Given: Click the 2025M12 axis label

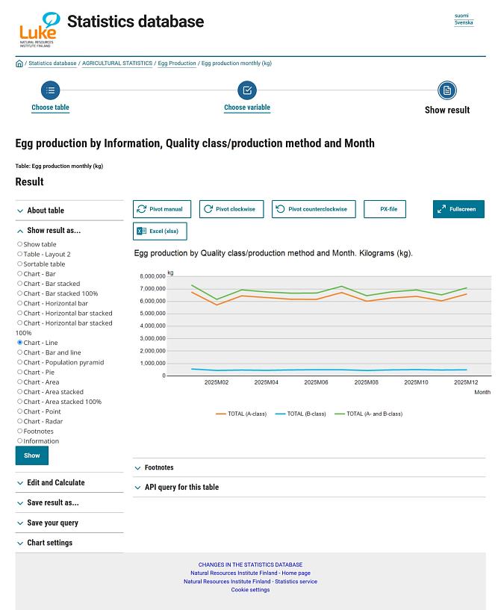Looking at the screenshot, I should point(466,382).
